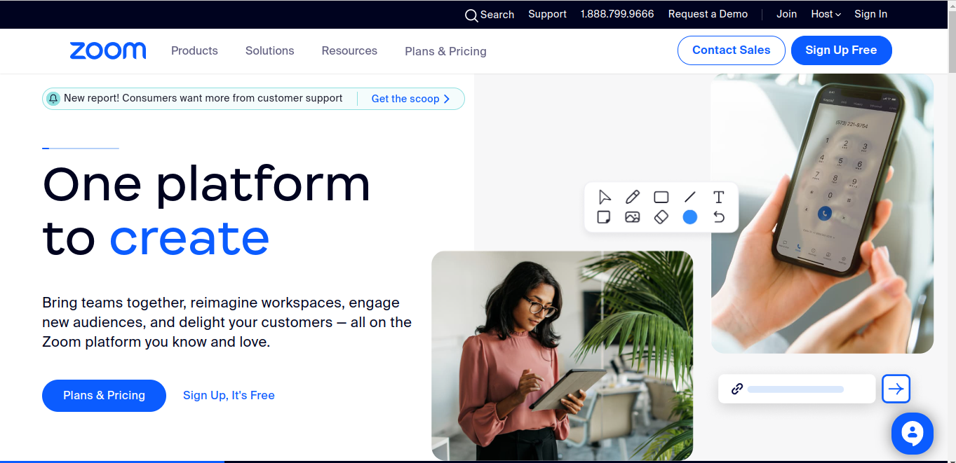The width and height of the screenshot is (956, 463).
Task: Click the link chain icon
Action: click(x=736, y=389)
